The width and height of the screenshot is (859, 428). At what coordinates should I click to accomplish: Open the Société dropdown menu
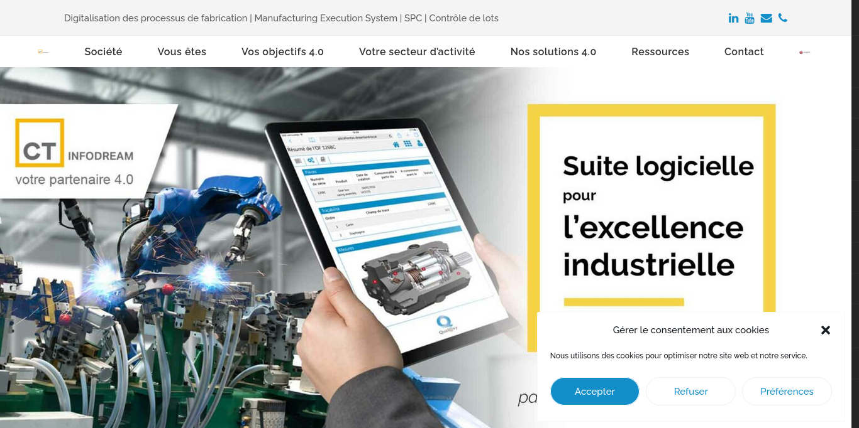click(x=103, y=51)
